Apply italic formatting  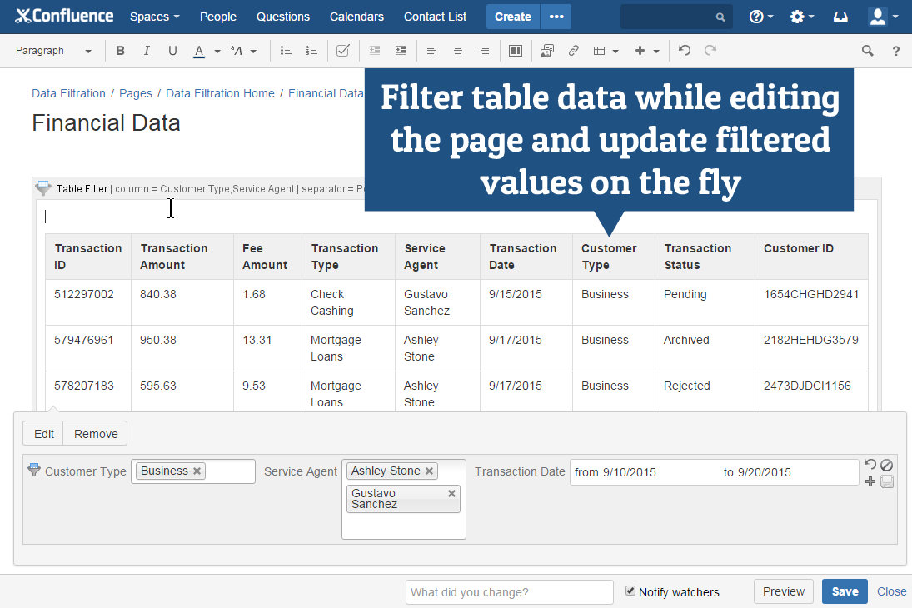pos(147,51)
